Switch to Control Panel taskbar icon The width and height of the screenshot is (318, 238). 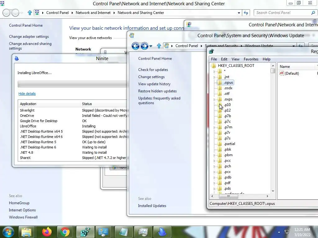[103, 232]
